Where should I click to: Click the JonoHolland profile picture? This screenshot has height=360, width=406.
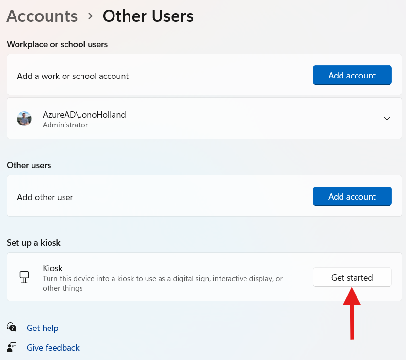point(24,118)
